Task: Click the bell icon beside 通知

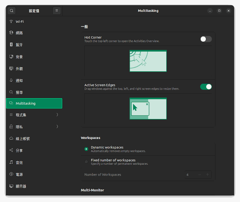Action: (11, 80)
